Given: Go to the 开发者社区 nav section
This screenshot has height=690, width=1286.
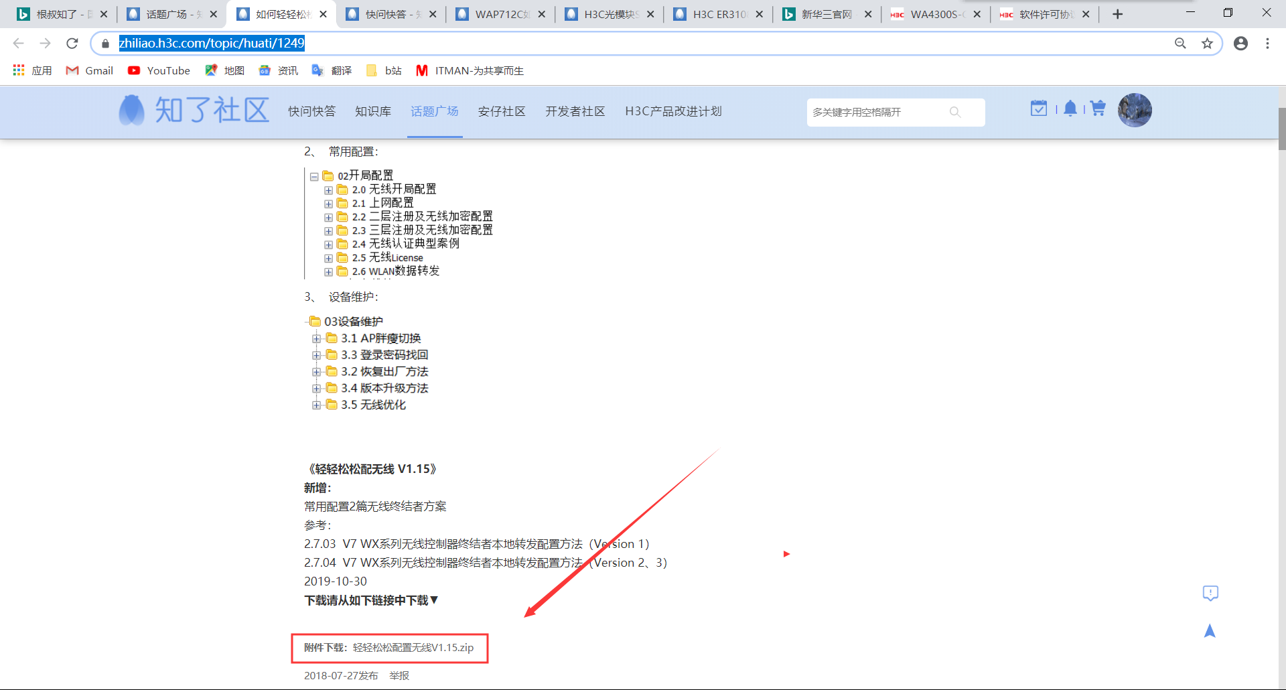Looking at the screenshot, I should point(575,111).
